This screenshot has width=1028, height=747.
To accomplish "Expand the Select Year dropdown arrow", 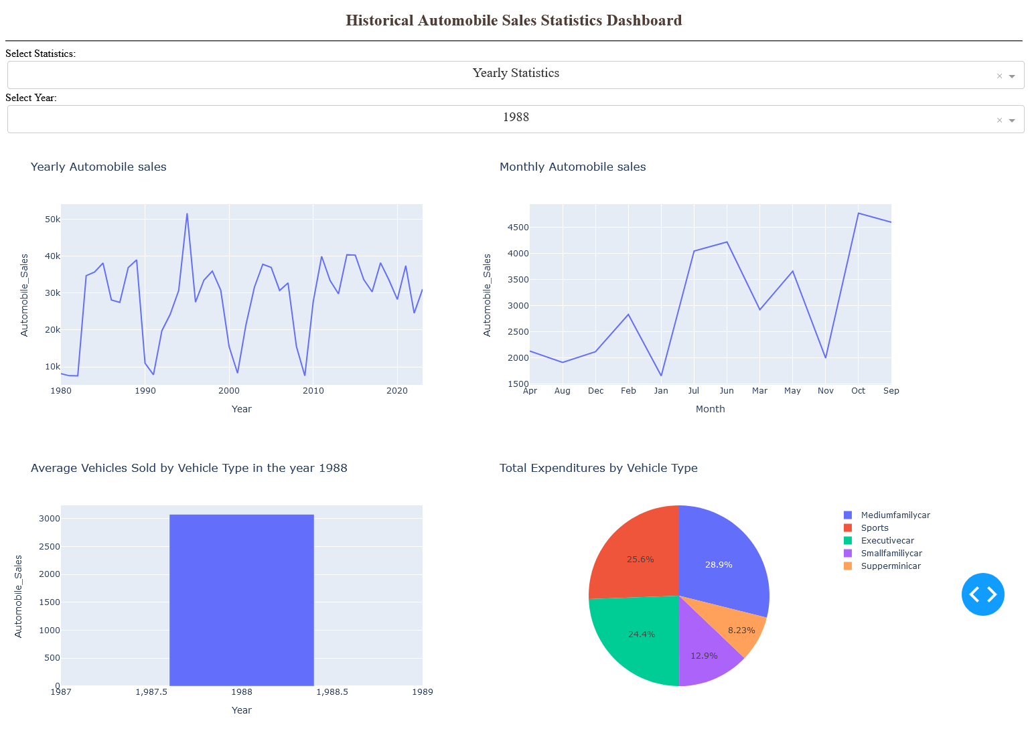I will 1012,120.
